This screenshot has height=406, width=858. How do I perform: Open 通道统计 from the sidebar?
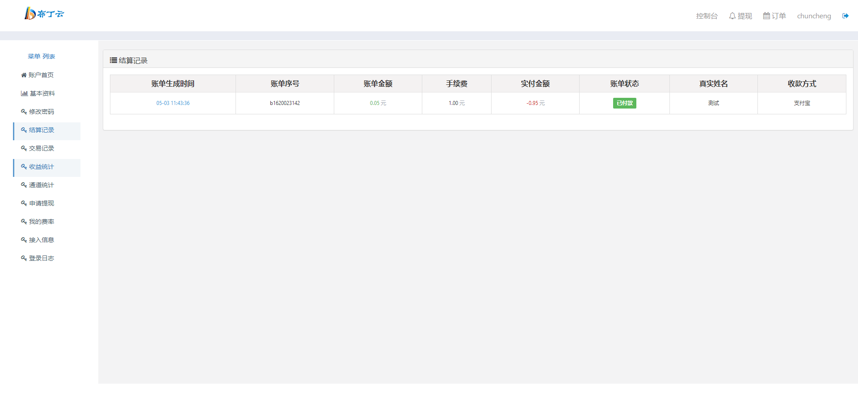tap(41, 185)
